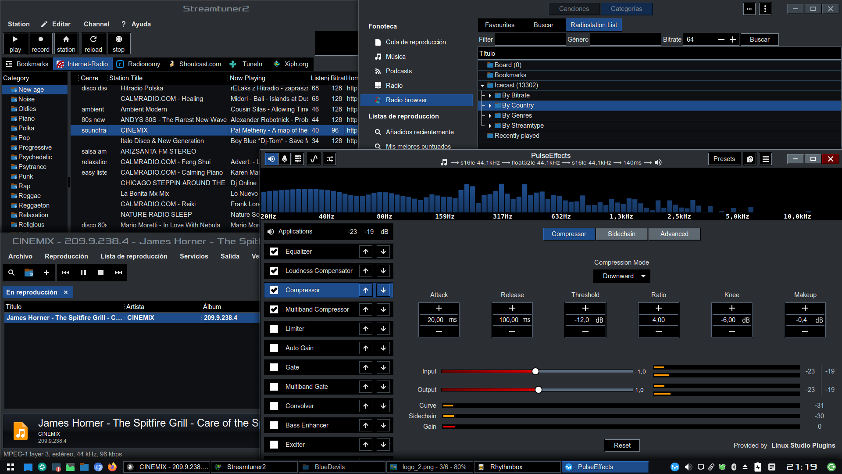Image resolution: width=842 pixels, height=474 pixels.
Task: Select Relaxation category in Streamtuner2
Action: click(x=33, y=215)
